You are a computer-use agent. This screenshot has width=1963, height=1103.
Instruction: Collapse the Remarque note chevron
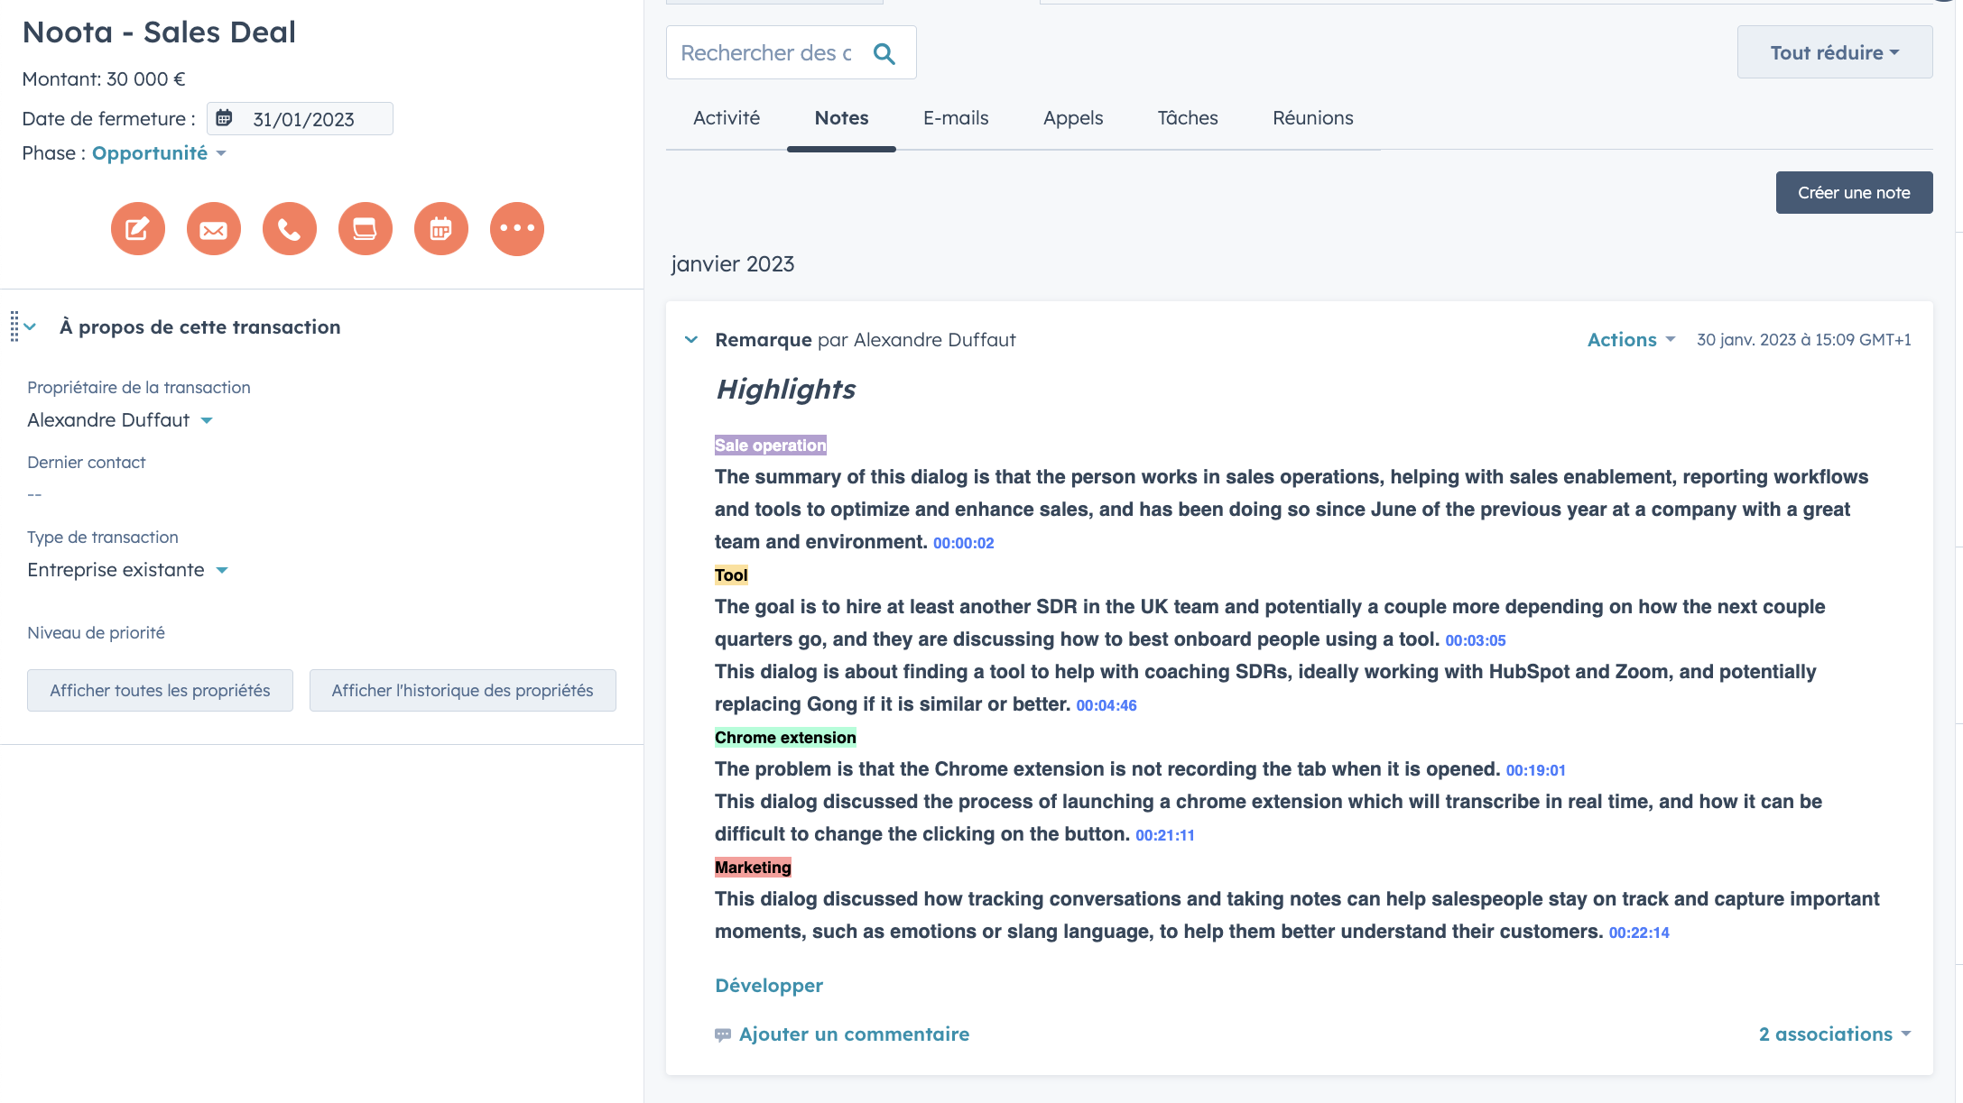pos(691,340)
